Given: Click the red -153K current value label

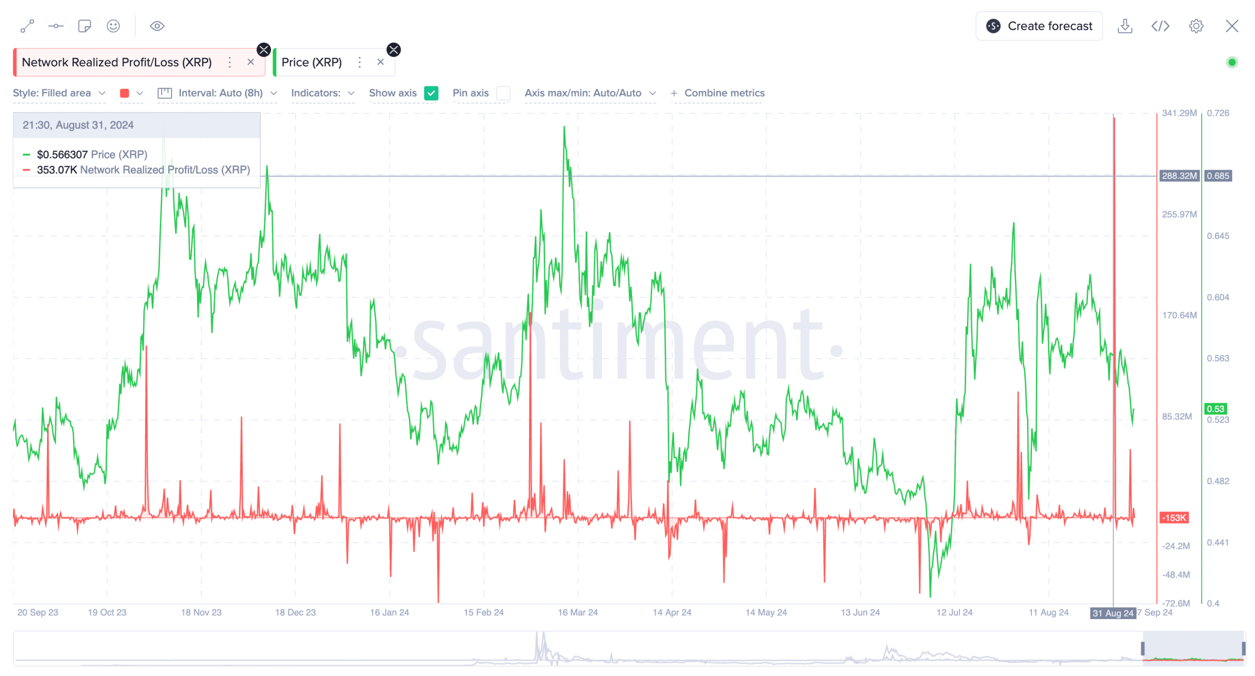Looking at the screenshot, I should [1174, 518].
